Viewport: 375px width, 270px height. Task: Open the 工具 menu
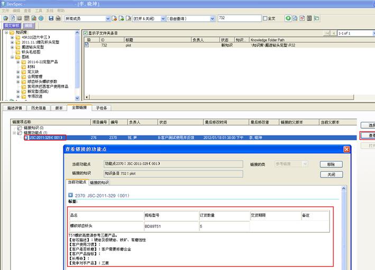(x=39, y=11)
